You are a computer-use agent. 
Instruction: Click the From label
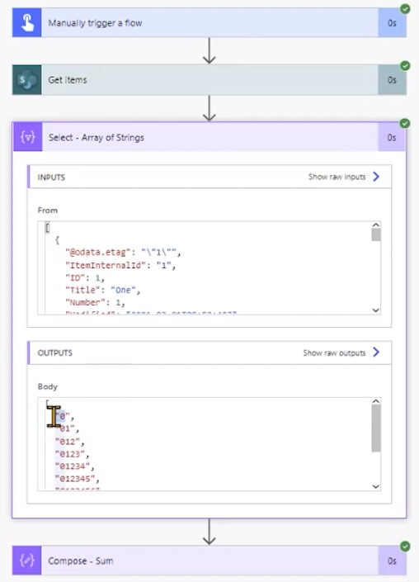click(x=48, y=211)
